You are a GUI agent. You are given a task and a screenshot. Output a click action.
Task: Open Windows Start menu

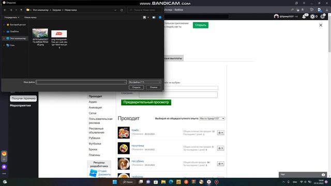click(x=115, y=182)
